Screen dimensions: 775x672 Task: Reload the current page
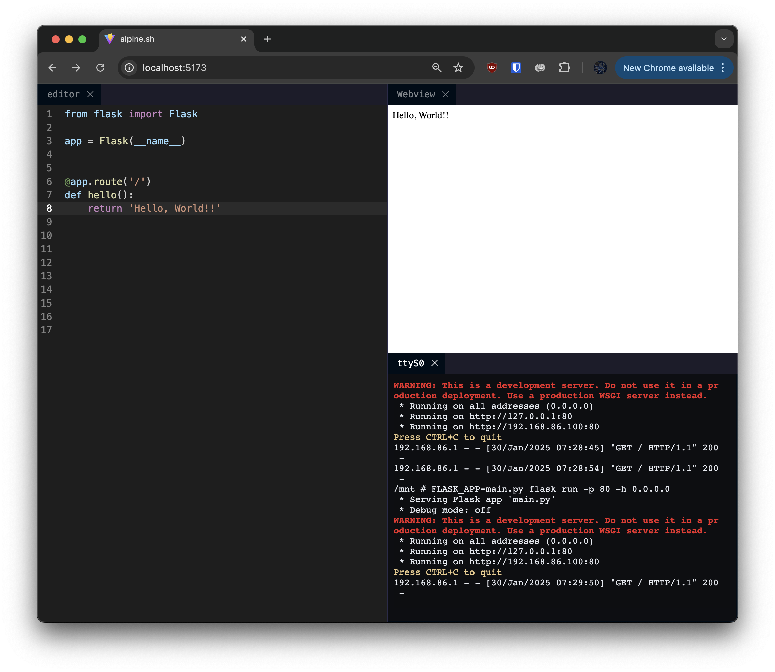[100, 68]
